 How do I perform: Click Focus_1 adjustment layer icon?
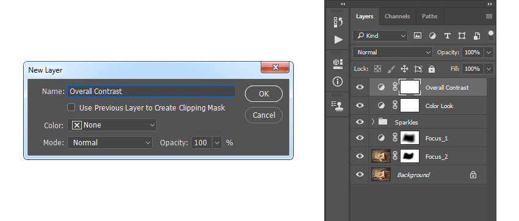[x=381, y=138]
